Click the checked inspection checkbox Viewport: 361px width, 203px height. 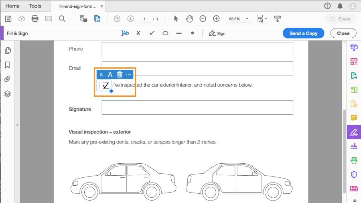pyautogui.click(x=106, y=85)
